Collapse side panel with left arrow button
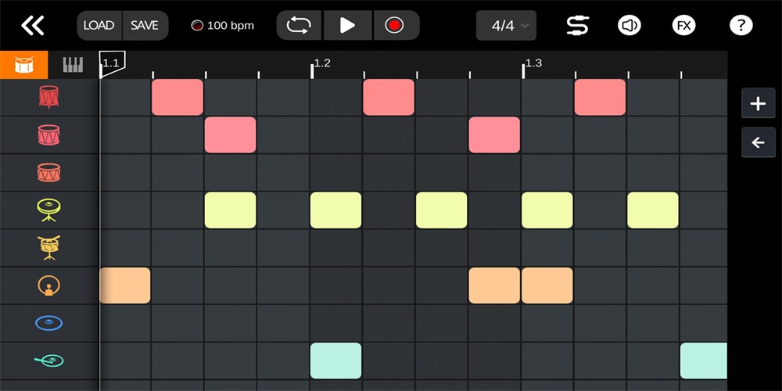 [758, 142]
